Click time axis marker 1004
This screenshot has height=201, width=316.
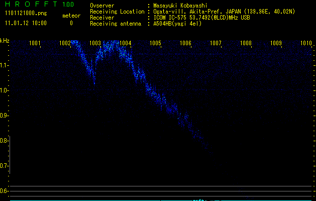pos(126,43)
